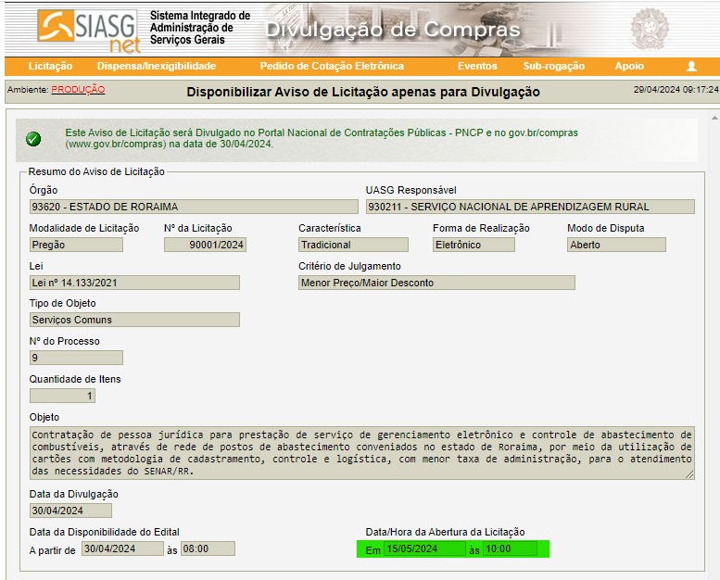Click the opening time field 10:00

pyautogui.click(x=510, y=548)
